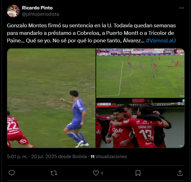Screen dimensions: 191x182
Task: Open Ricardo Pinto's profile avatar
Action: [13, 11]
